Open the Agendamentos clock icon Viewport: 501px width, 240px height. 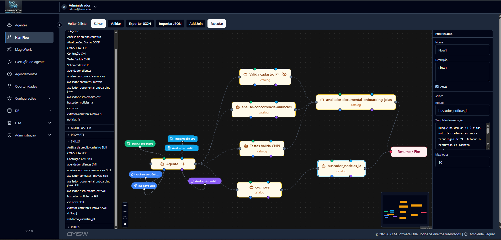click(9, 74)
